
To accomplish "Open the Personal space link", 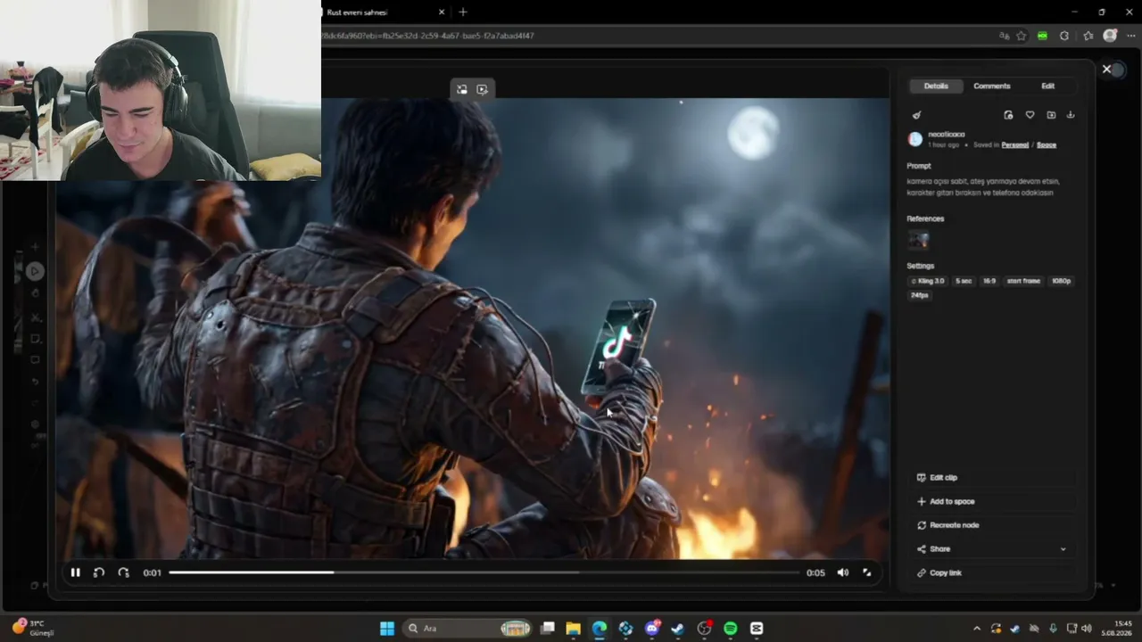I will [x=1014, y=144].
